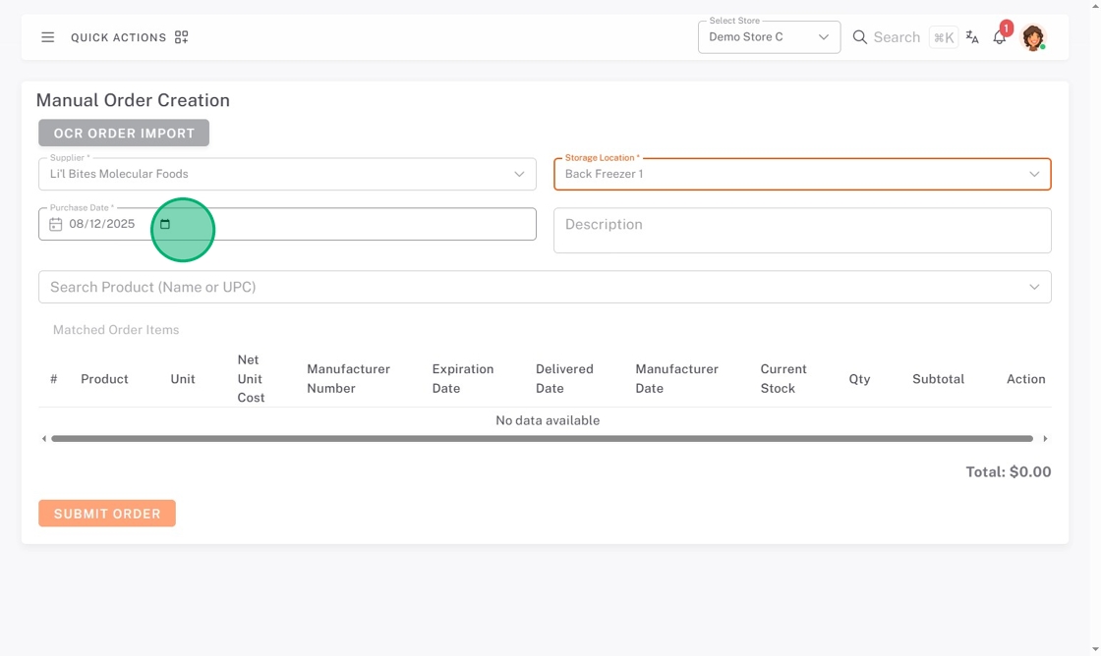The image size is (1101, 656).
Task: Open the user avatar profile menu
Action: [1032, 37]
